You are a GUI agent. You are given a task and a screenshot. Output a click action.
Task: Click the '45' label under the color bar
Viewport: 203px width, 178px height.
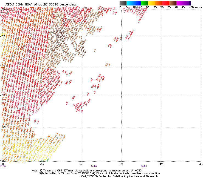coord(183,7)
